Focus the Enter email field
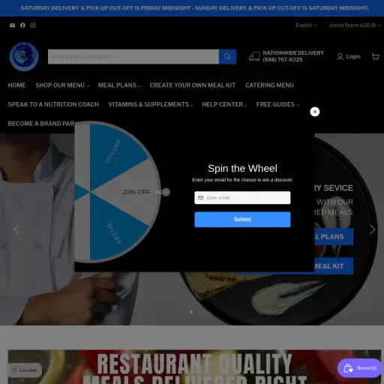 point(242,198)
